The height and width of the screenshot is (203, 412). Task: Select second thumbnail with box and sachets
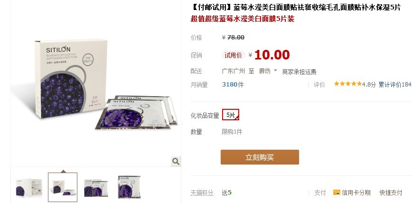63,187
